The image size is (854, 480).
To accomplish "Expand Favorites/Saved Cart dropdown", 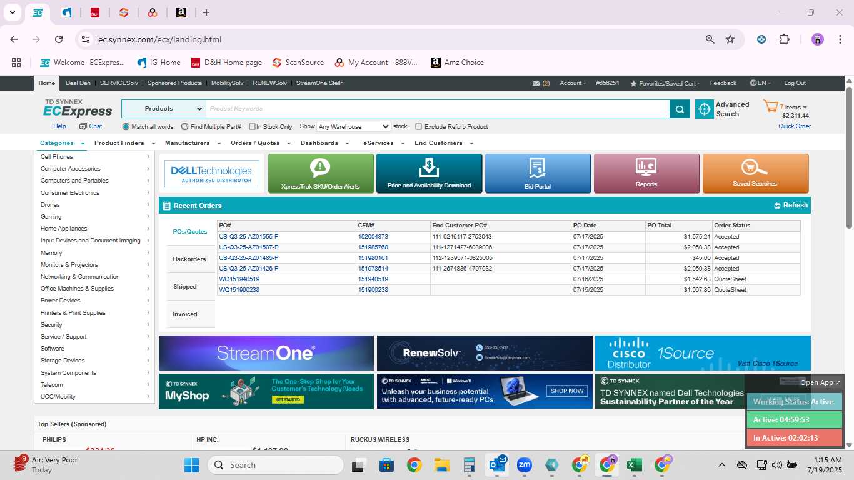I will [665, 83].
